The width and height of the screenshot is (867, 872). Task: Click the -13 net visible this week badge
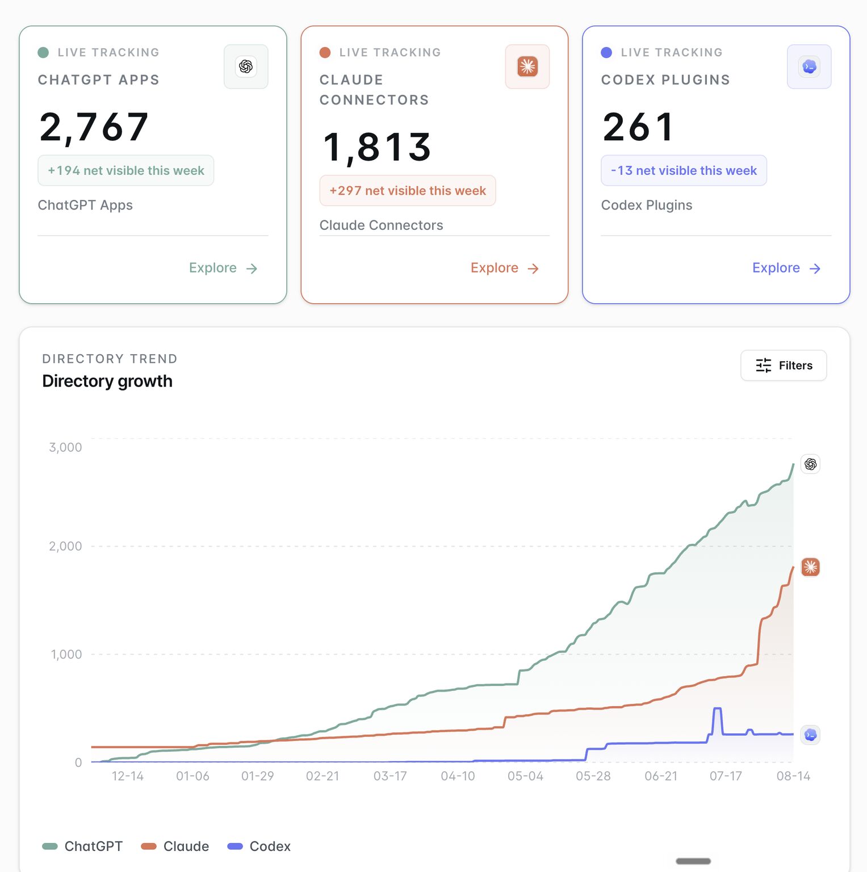tap(684, 170)
